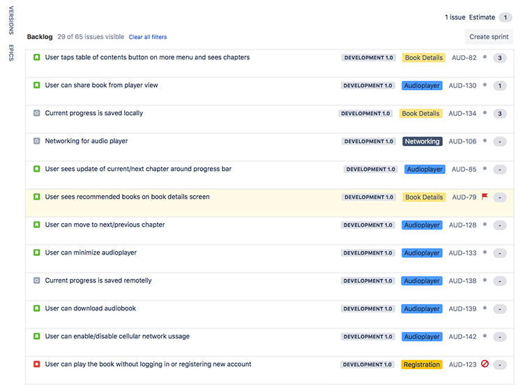523x385 pixels.
Task: Click story icon of minimize audioplayer issue
Action: (37, 252)
